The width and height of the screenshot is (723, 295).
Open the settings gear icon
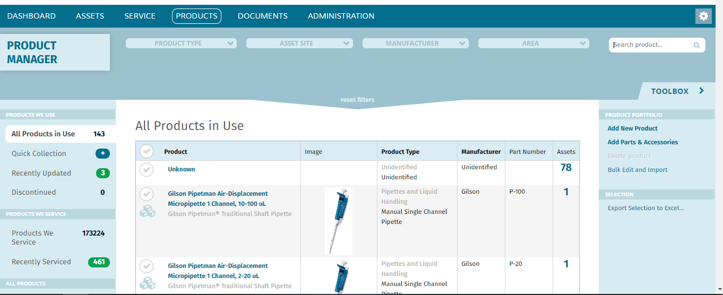coord(703,16)
